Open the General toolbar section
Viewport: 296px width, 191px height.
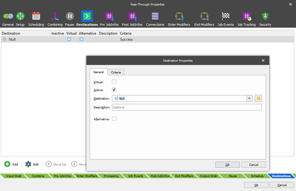8,19
